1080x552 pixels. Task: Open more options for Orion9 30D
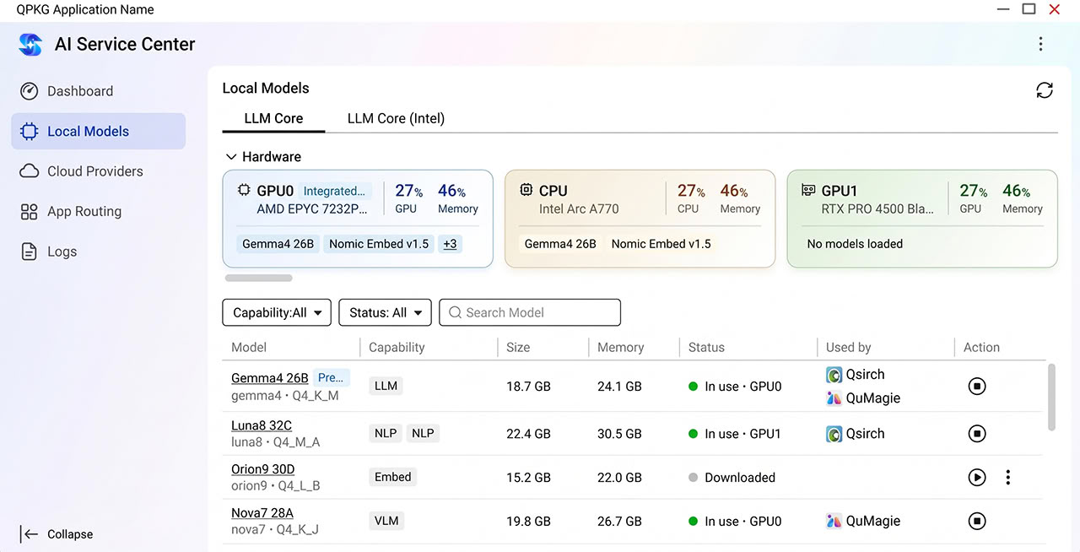(1007, 478)
